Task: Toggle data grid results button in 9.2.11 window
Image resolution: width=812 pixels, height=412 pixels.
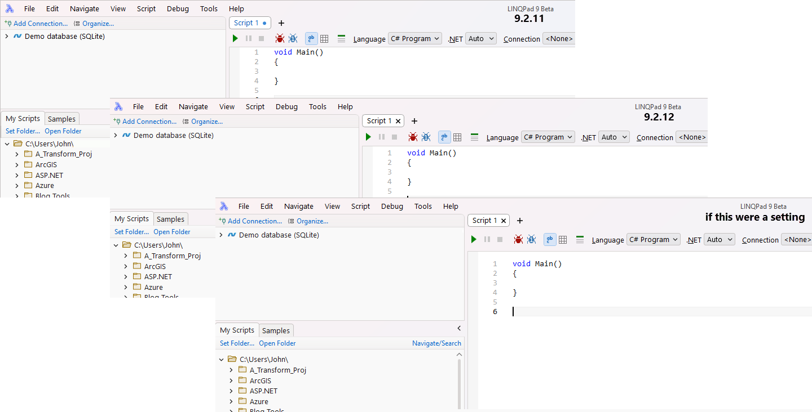Action: pos(324,38)
